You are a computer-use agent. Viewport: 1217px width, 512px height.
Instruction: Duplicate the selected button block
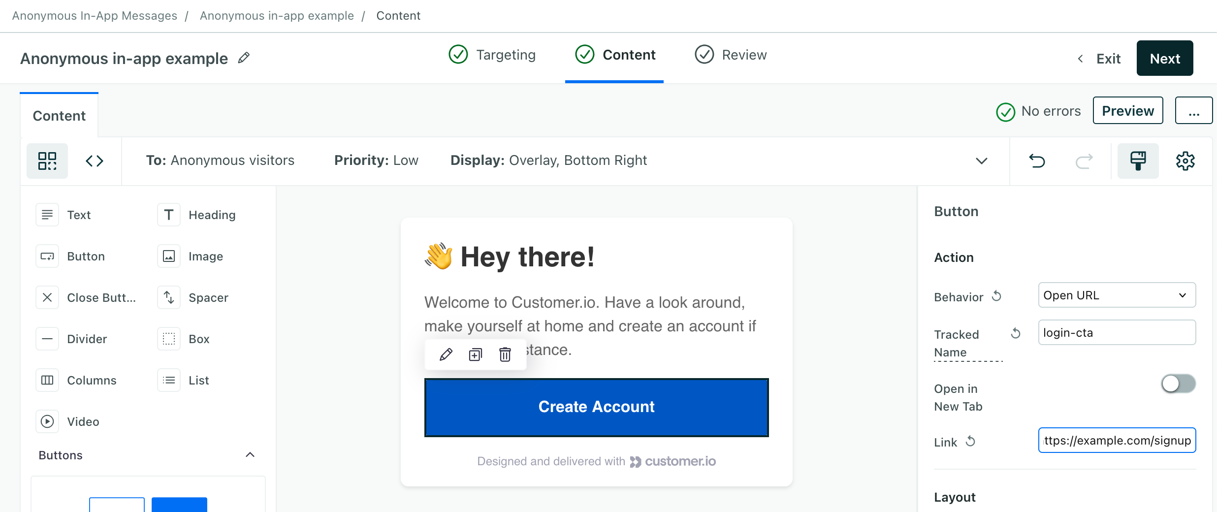[475, 354]
